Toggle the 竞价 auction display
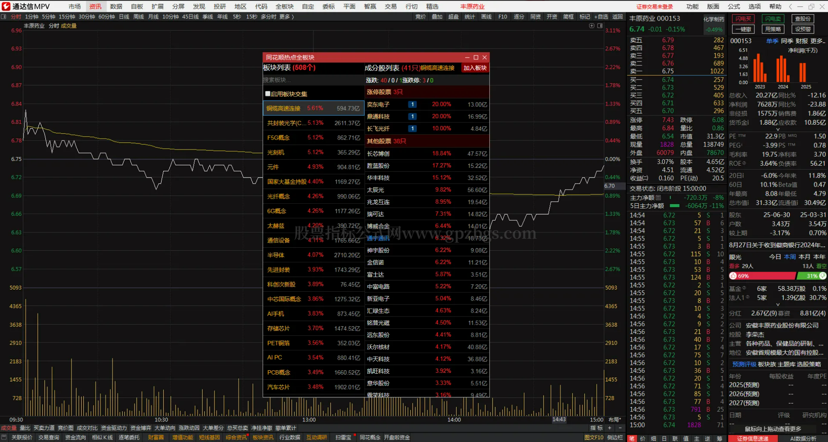 (421, 17)
